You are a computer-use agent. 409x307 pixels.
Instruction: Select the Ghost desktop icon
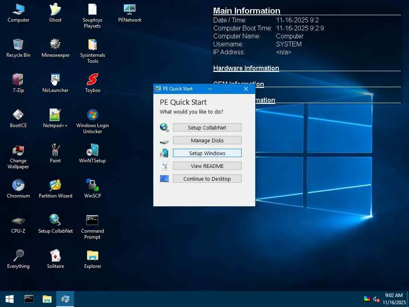click(x=55, y=13)
